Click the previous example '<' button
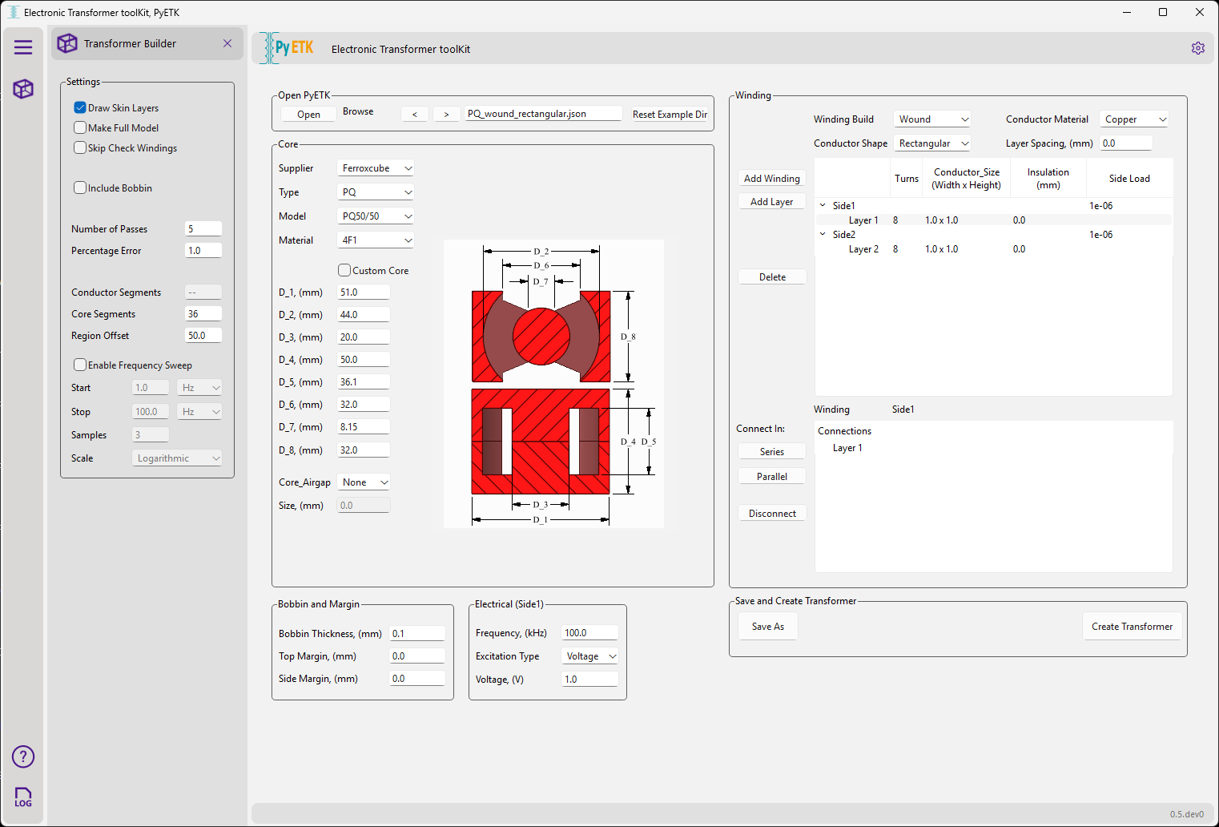The width and height of the screenshot is (1219, 827). pos(415,115)
